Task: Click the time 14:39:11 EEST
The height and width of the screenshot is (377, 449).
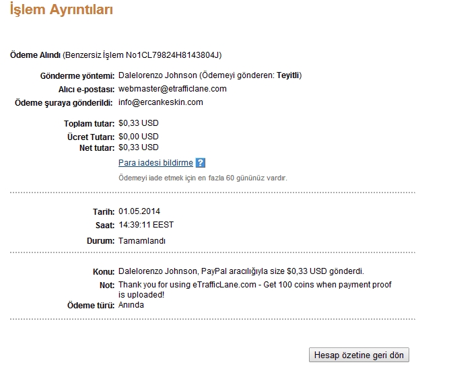Action: [x=146, y=225]
